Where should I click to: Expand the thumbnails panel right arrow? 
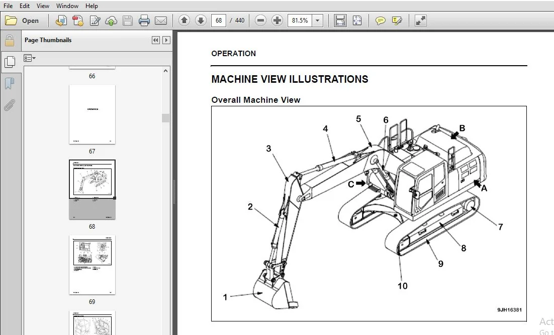point(166,40)
